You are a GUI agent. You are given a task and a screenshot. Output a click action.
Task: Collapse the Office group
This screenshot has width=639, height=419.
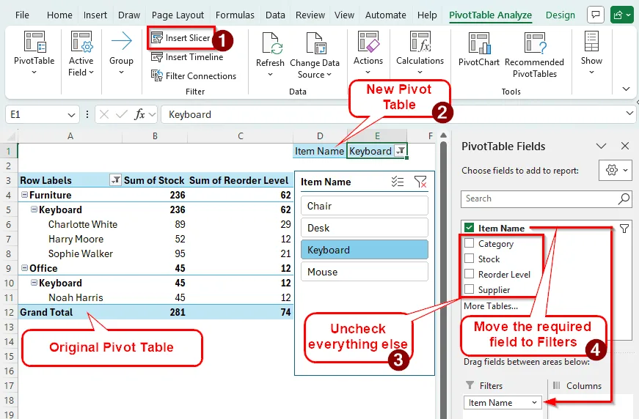(25, 268)
